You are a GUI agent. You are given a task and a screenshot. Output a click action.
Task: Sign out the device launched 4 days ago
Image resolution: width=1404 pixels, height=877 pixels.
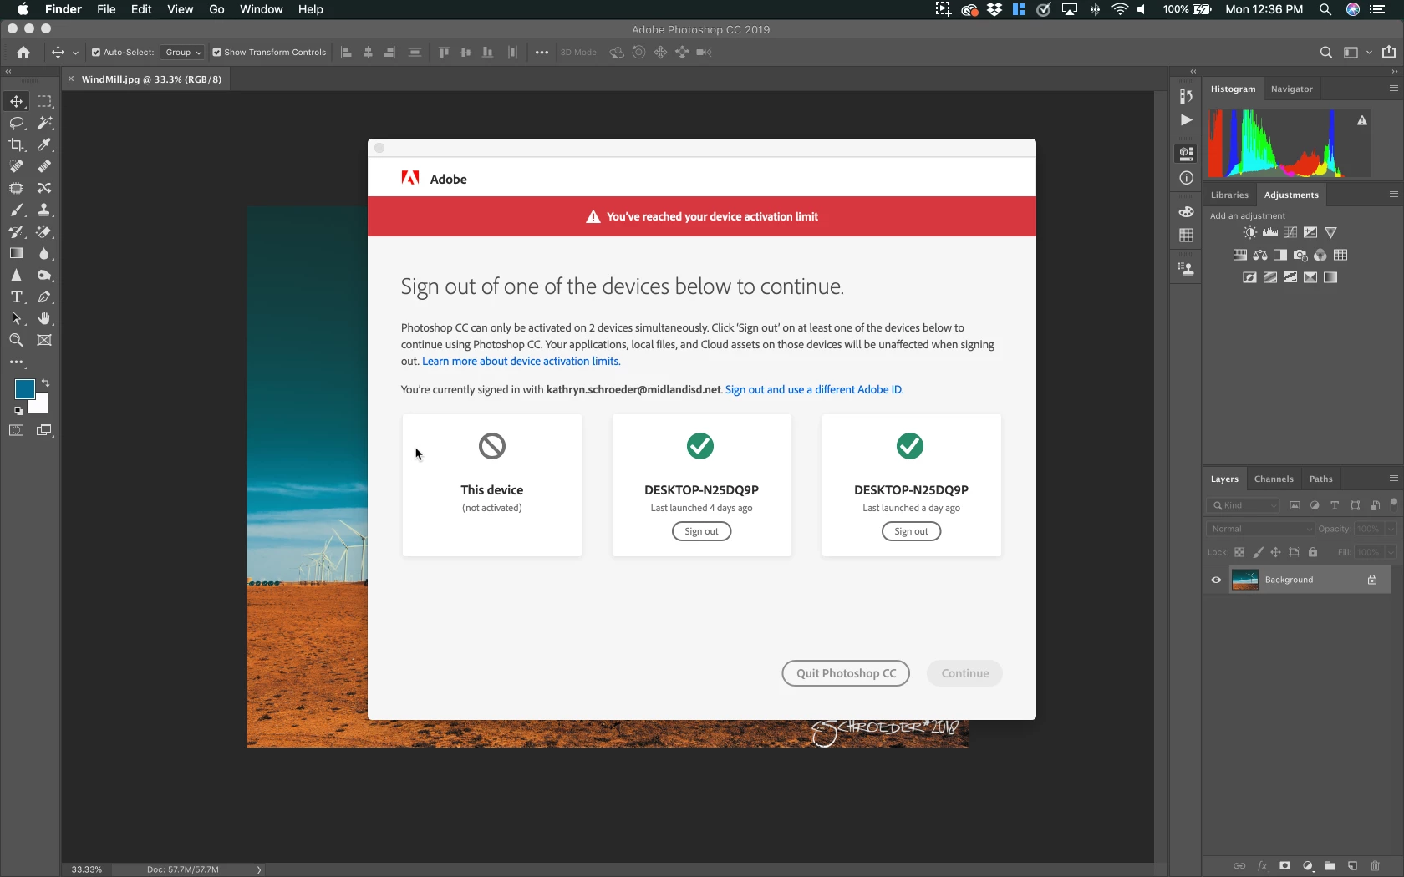pyautogui.click(x=701, y=531)
